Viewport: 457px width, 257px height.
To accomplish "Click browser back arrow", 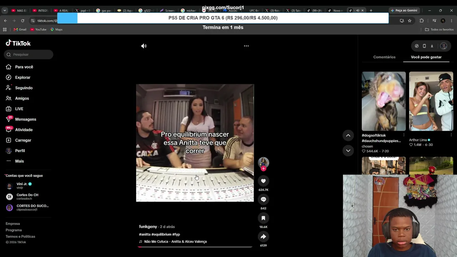I will pyautogui.click(x=5, y=21).
